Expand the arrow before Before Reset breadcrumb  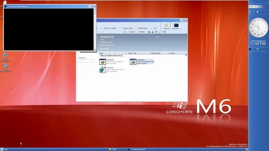(x=136, y=28)
